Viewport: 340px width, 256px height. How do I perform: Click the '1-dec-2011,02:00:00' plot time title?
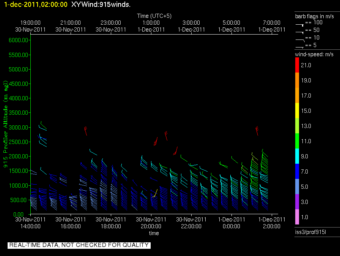pos(36,5)
